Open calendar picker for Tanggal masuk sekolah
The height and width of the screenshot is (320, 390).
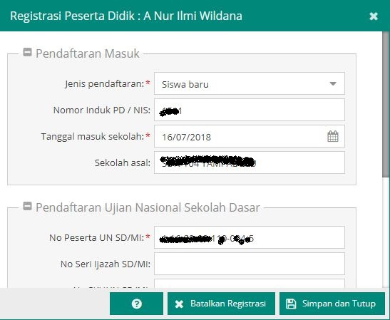pyautogui.click(x=333, y=136)
